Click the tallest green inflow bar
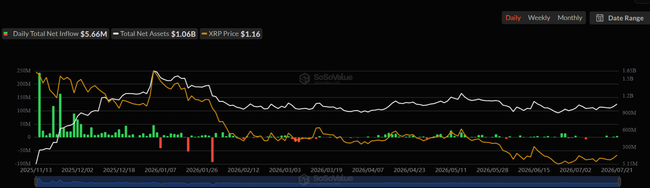Screen dimensions: 650x188 click(39, 105)
